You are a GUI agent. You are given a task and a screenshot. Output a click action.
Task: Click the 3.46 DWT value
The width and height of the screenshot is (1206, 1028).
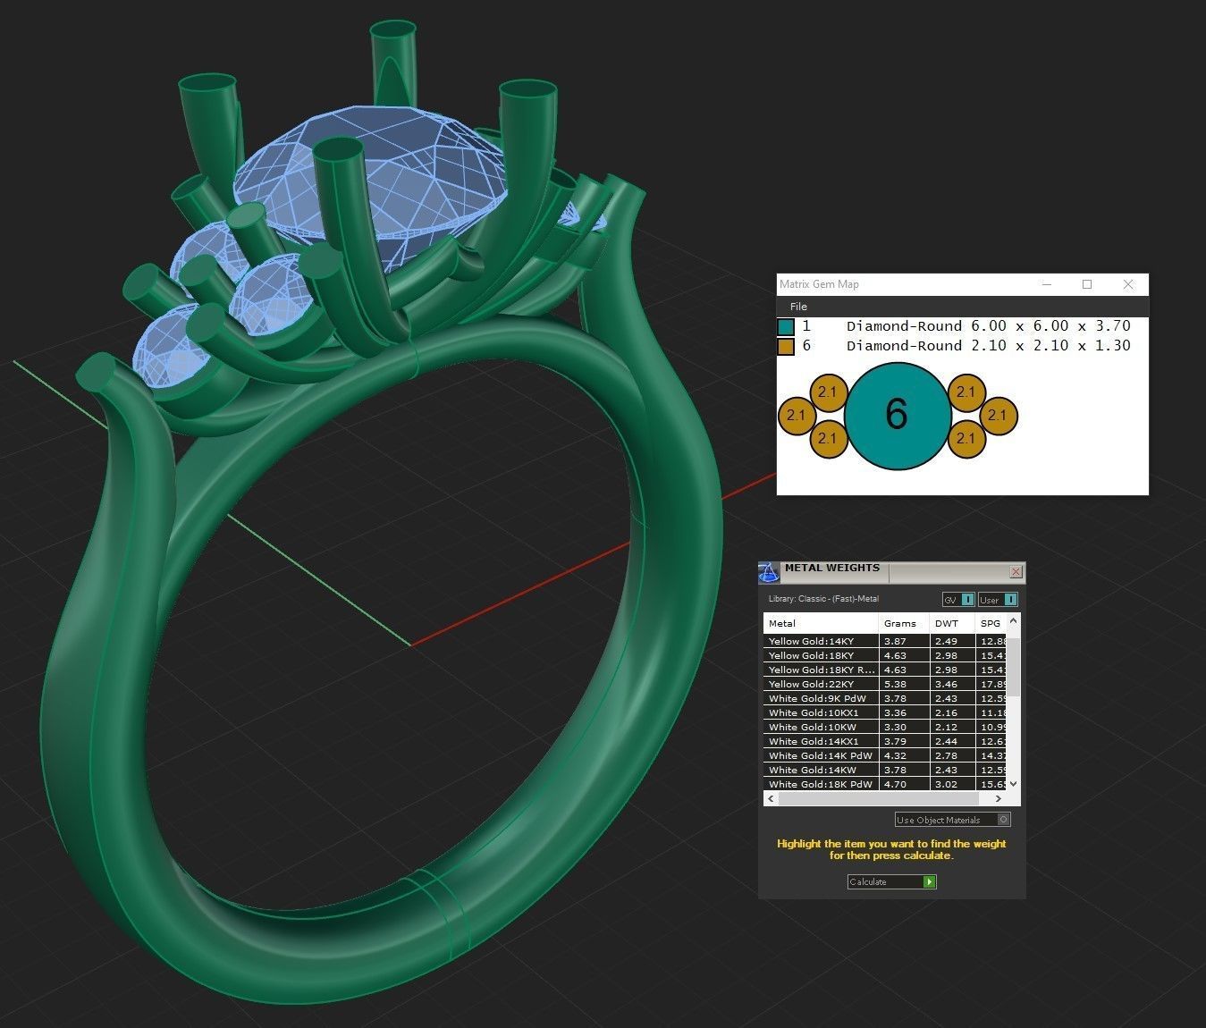click(x=946, y=684)
